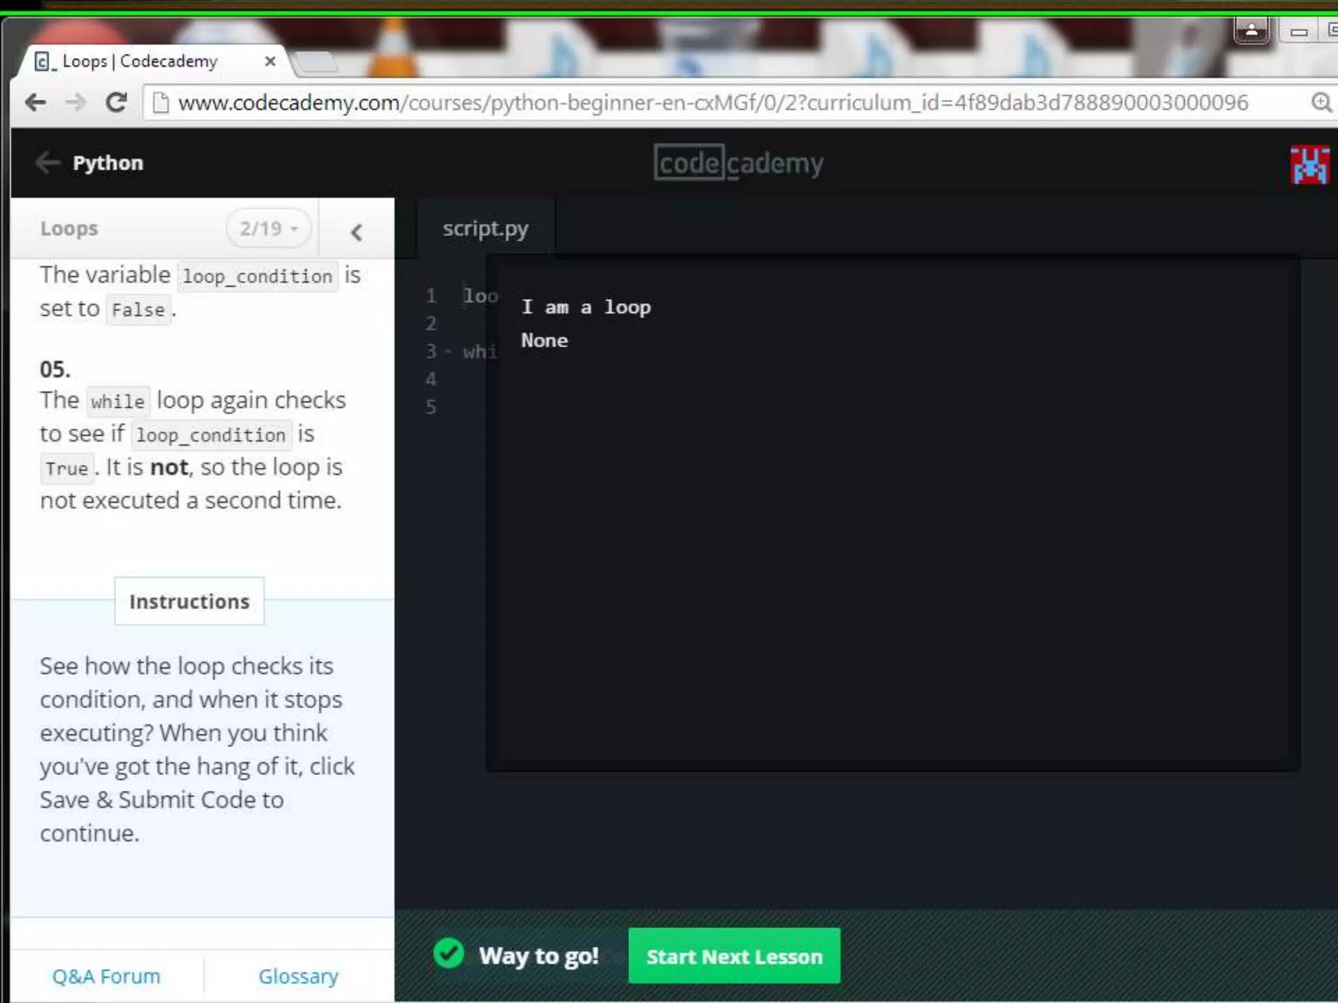
Task: Open the Q&A Forum link
Action: (x=106, y=976)
